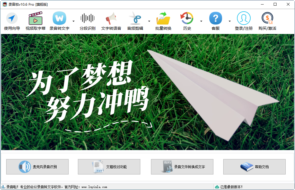Contact 客服 support question-mark icon
Viewport: 295px width, 190px height.
click(216, 21)
